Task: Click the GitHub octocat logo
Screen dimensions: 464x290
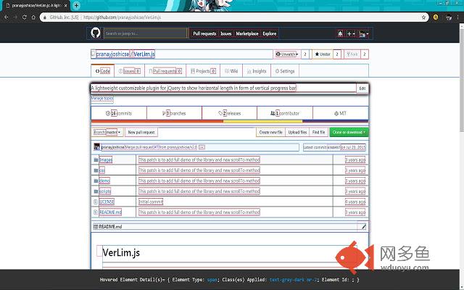Action: 95,33
